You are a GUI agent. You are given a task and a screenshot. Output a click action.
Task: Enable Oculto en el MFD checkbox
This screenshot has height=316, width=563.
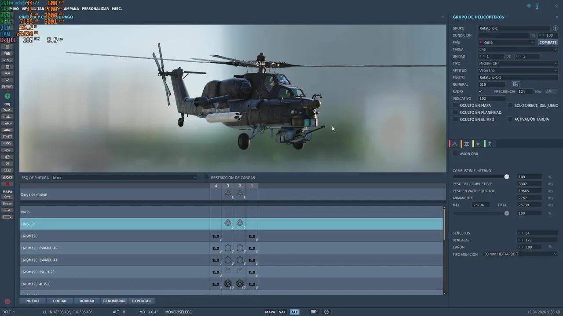[x=456, y=119]
